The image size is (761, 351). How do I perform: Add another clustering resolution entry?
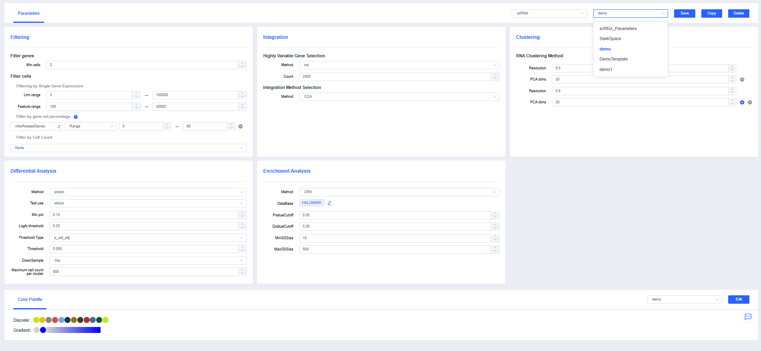point(742,103)
